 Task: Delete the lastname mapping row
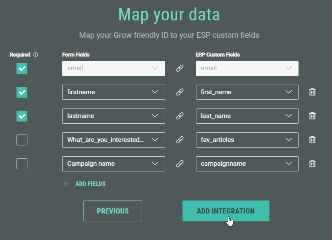click(x=312, y=116)
